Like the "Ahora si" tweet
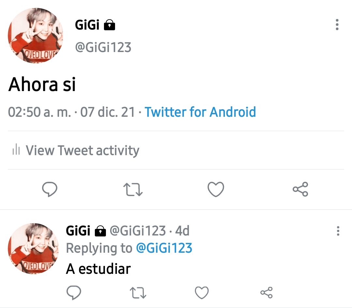This screenshot has width=352, height=308. tap(216, 189)
